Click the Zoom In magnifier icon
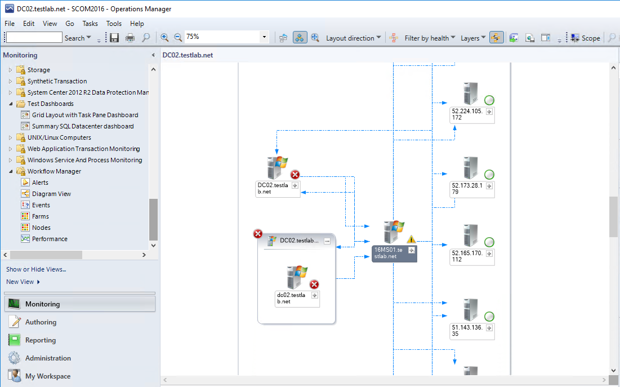 pos(164,37)
